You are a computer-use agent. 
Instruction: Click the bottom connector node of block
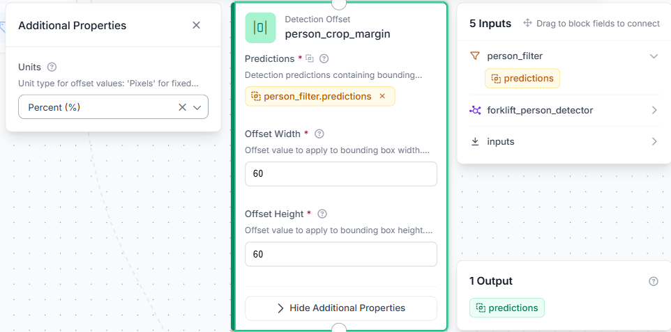pos(340,328)
